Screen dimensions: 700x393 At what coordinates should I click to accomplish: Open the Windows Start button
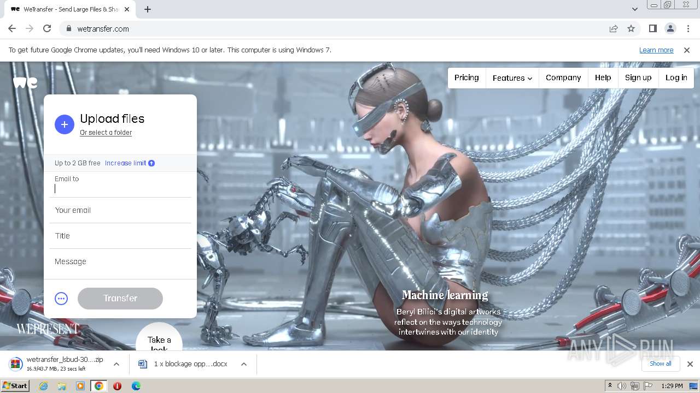pyautogui.click(x=15, y=386)
